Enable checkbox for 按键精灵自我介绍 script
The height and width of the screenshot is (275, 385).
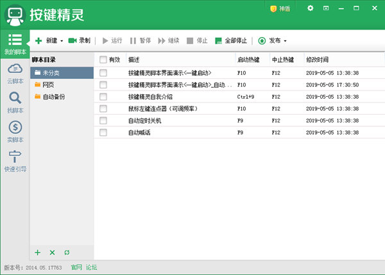(x=103, y=96)
